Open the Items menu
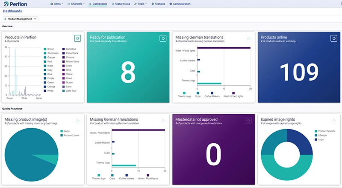Viewport: 342px width, 188px height. click(x=57, y=4)
